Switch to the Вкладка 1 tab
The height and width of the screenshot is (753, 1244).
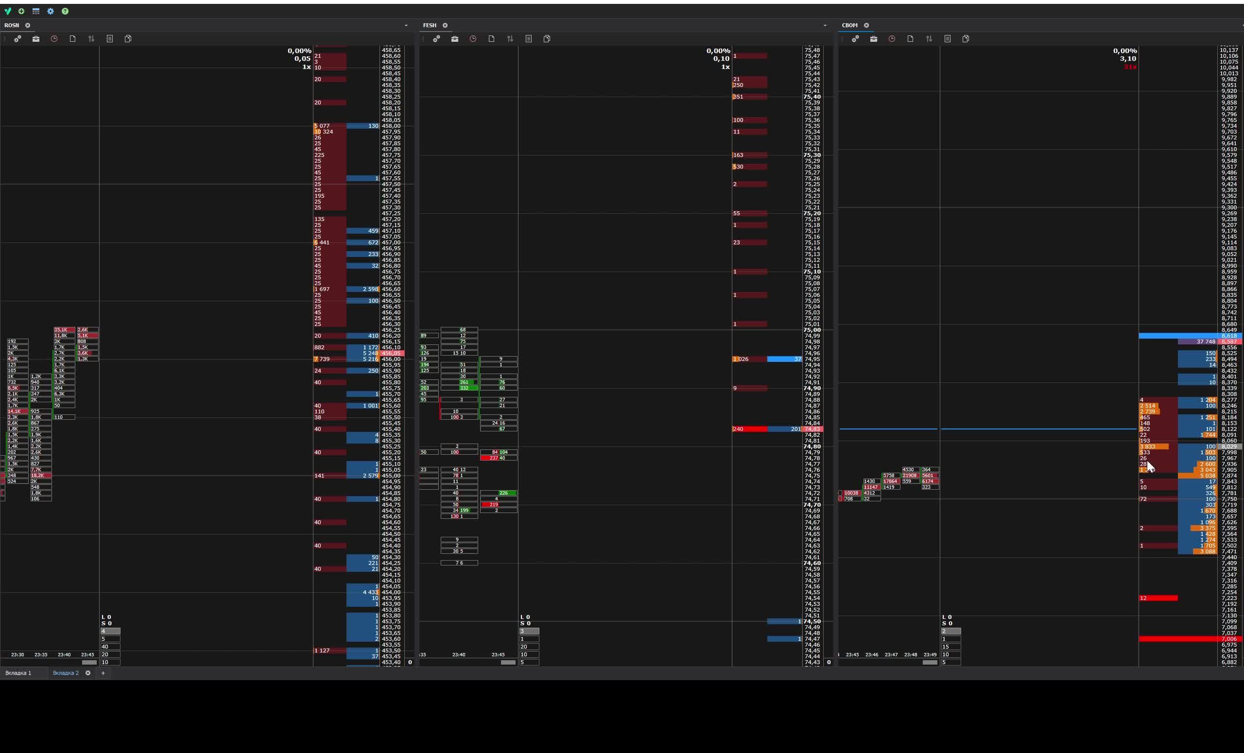click(18, 673)
